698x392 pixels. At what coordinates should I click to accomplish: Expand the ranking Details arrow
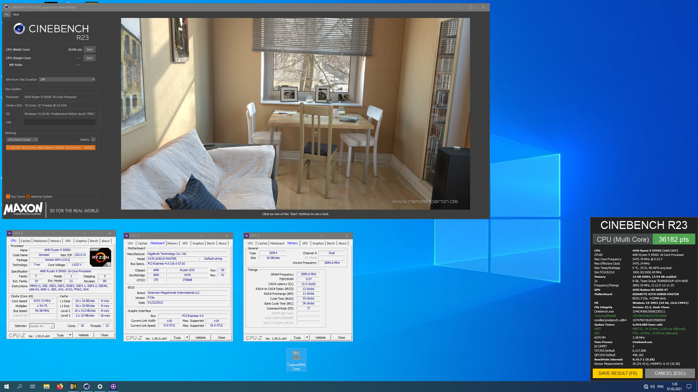pyautogui.click(x=93, y=140)
